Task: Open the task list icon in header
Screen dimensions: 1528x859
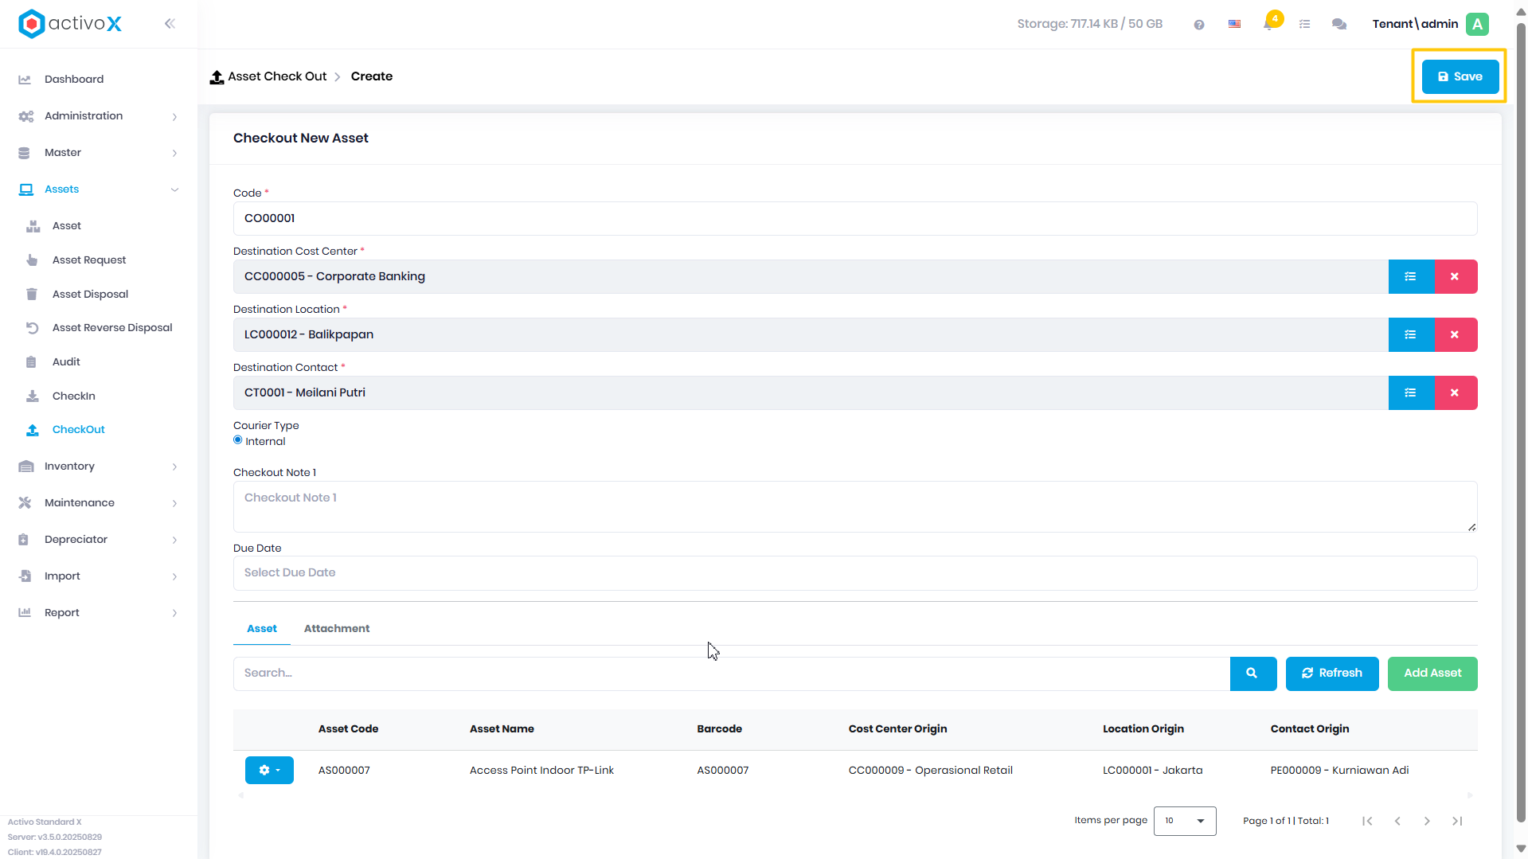Action: coord(1304,25)
